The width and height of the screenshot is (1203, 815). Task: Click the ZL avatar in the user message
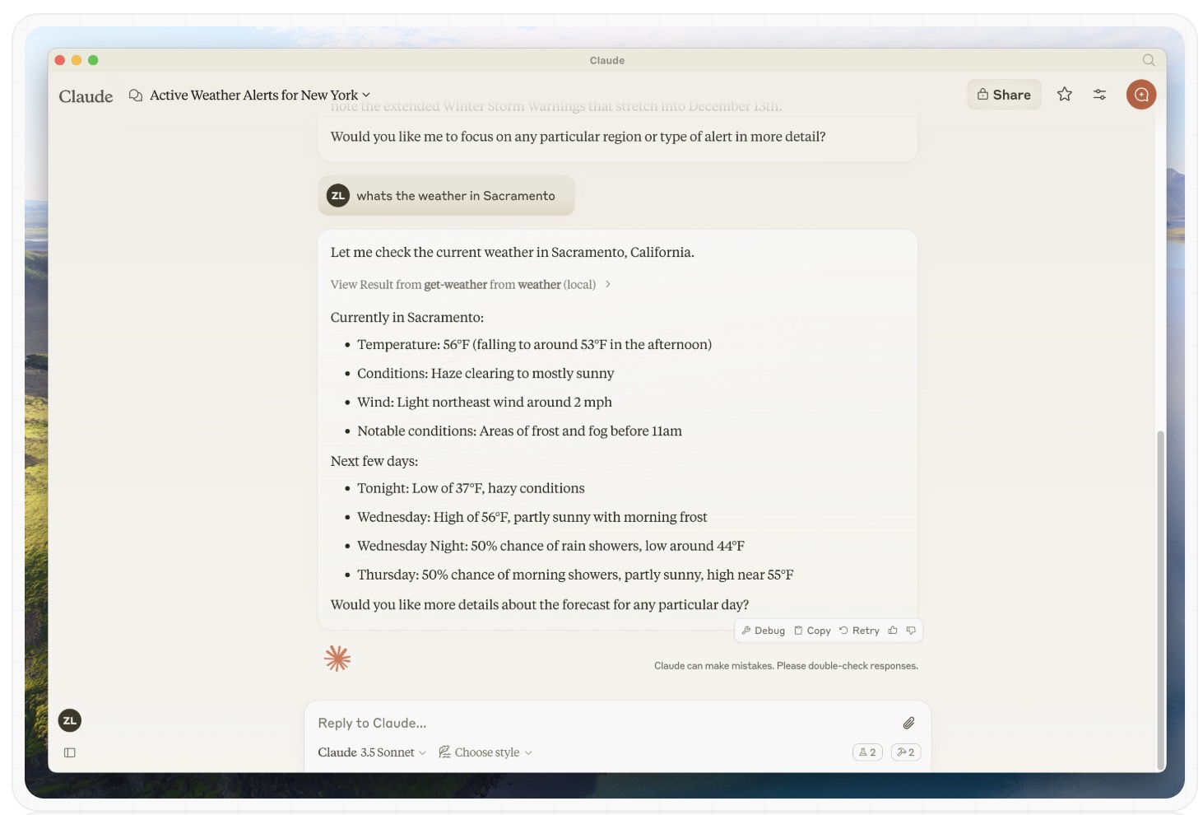(338, 196)
